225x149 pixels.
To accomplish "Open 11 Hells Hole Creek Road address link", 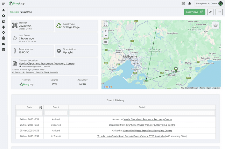I will [131, 136].
